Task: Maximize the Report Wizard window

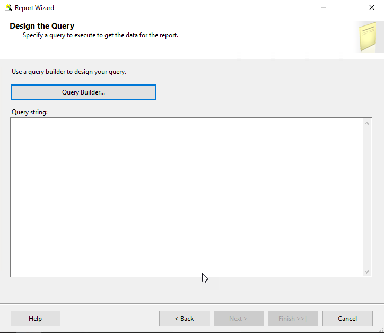Action: click(347, 8)
